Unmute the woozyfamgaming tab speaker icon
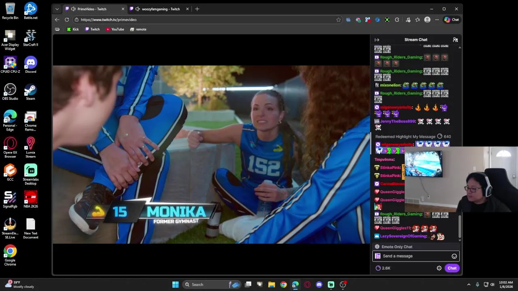 138,9
